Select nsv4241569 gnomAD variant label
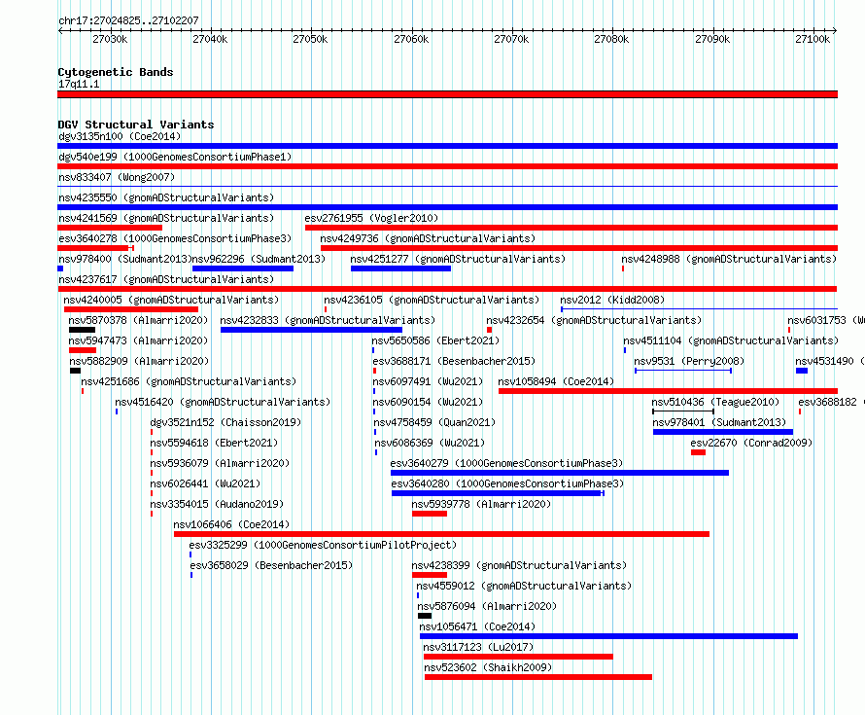Viewport: 865px width, 715px height. 166,218
